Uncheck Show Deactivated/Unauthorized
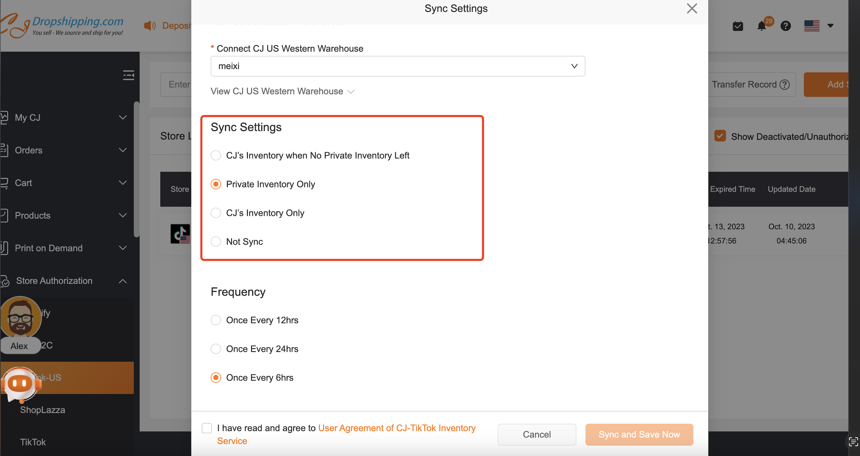This screenshot has height=456, width=860. (x=720, y=136)
